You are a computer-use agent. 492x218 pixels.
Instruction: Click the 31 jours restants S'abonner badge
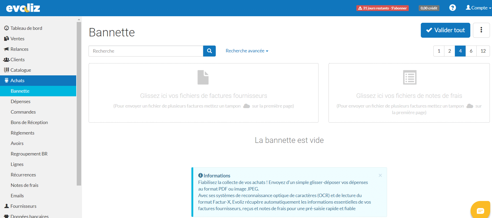click(383, 8)
